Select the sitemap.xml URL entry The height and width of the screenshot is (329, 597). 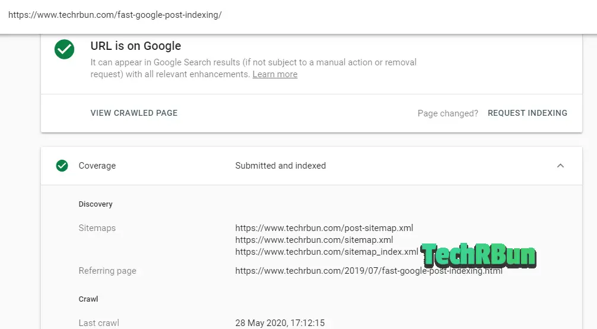(x=314, y=240)
